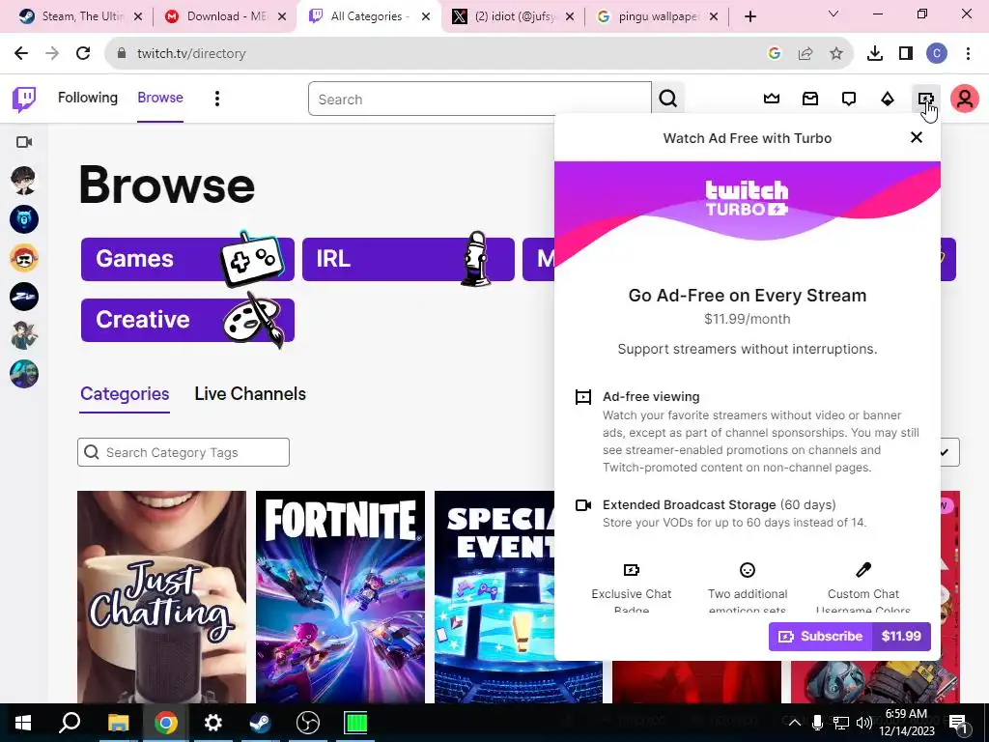This screenshot has height=742, width=989.
Task: Open Chrome profile C avatar
Action: [x=937, y=54]
